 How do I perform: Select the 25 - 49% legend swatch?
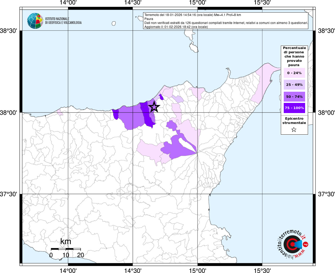[x=294, y=85]
